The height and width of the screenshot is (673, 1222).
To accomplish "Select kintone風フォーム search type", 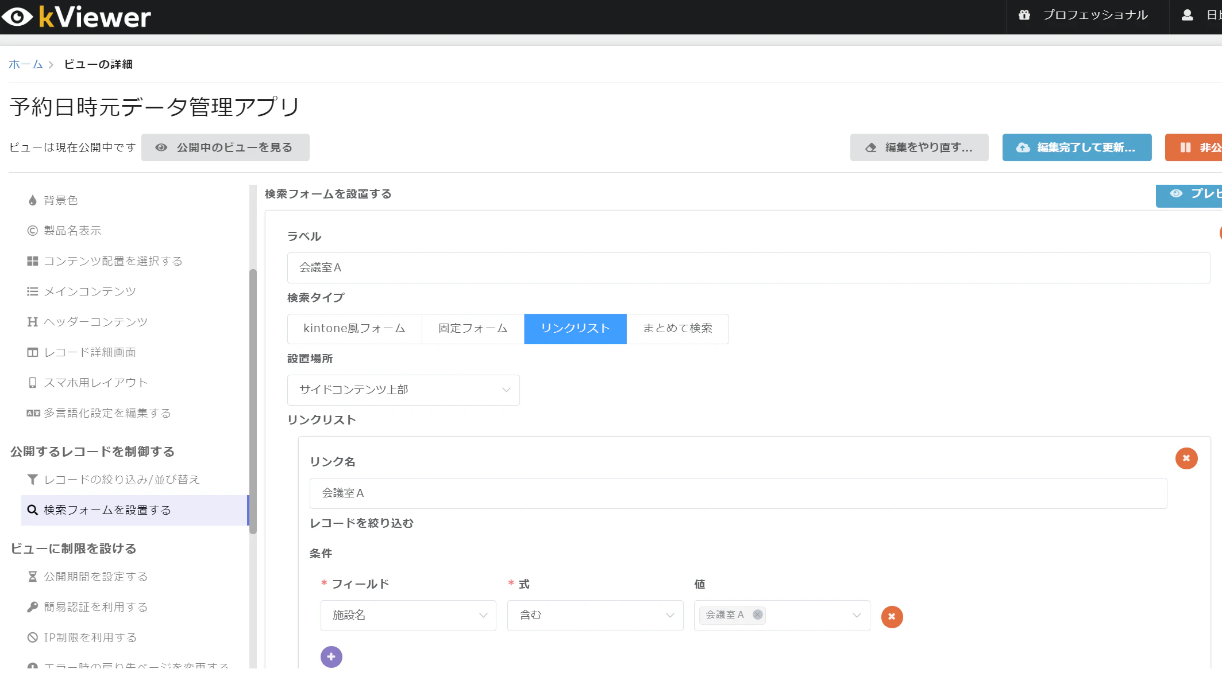I will tap(354, 329).
